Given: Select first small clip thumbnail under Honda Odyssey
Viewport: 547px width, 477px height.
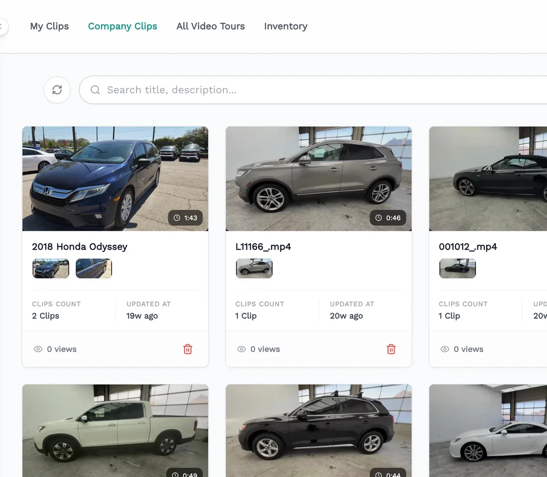Looking at the screenshot, I should [51, 269].
